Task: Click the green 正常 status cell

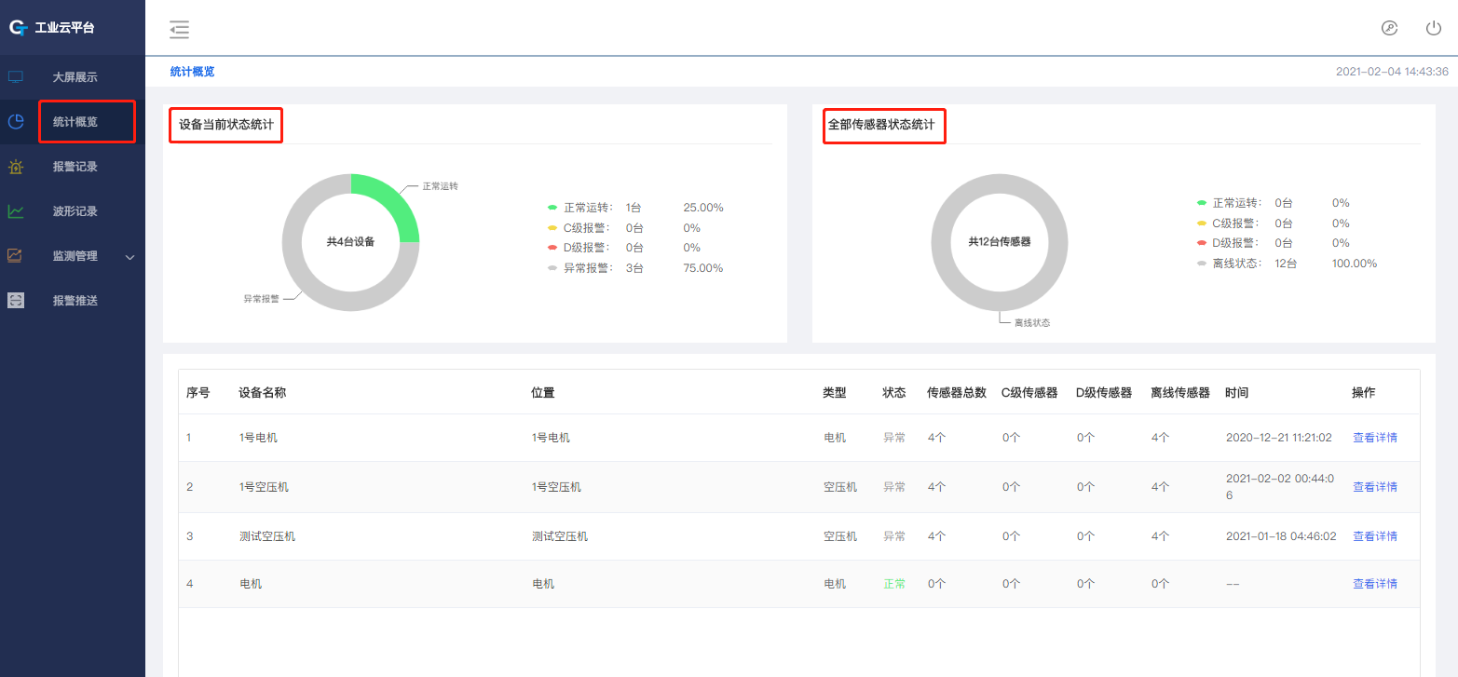Action: [x=894, y=584]
